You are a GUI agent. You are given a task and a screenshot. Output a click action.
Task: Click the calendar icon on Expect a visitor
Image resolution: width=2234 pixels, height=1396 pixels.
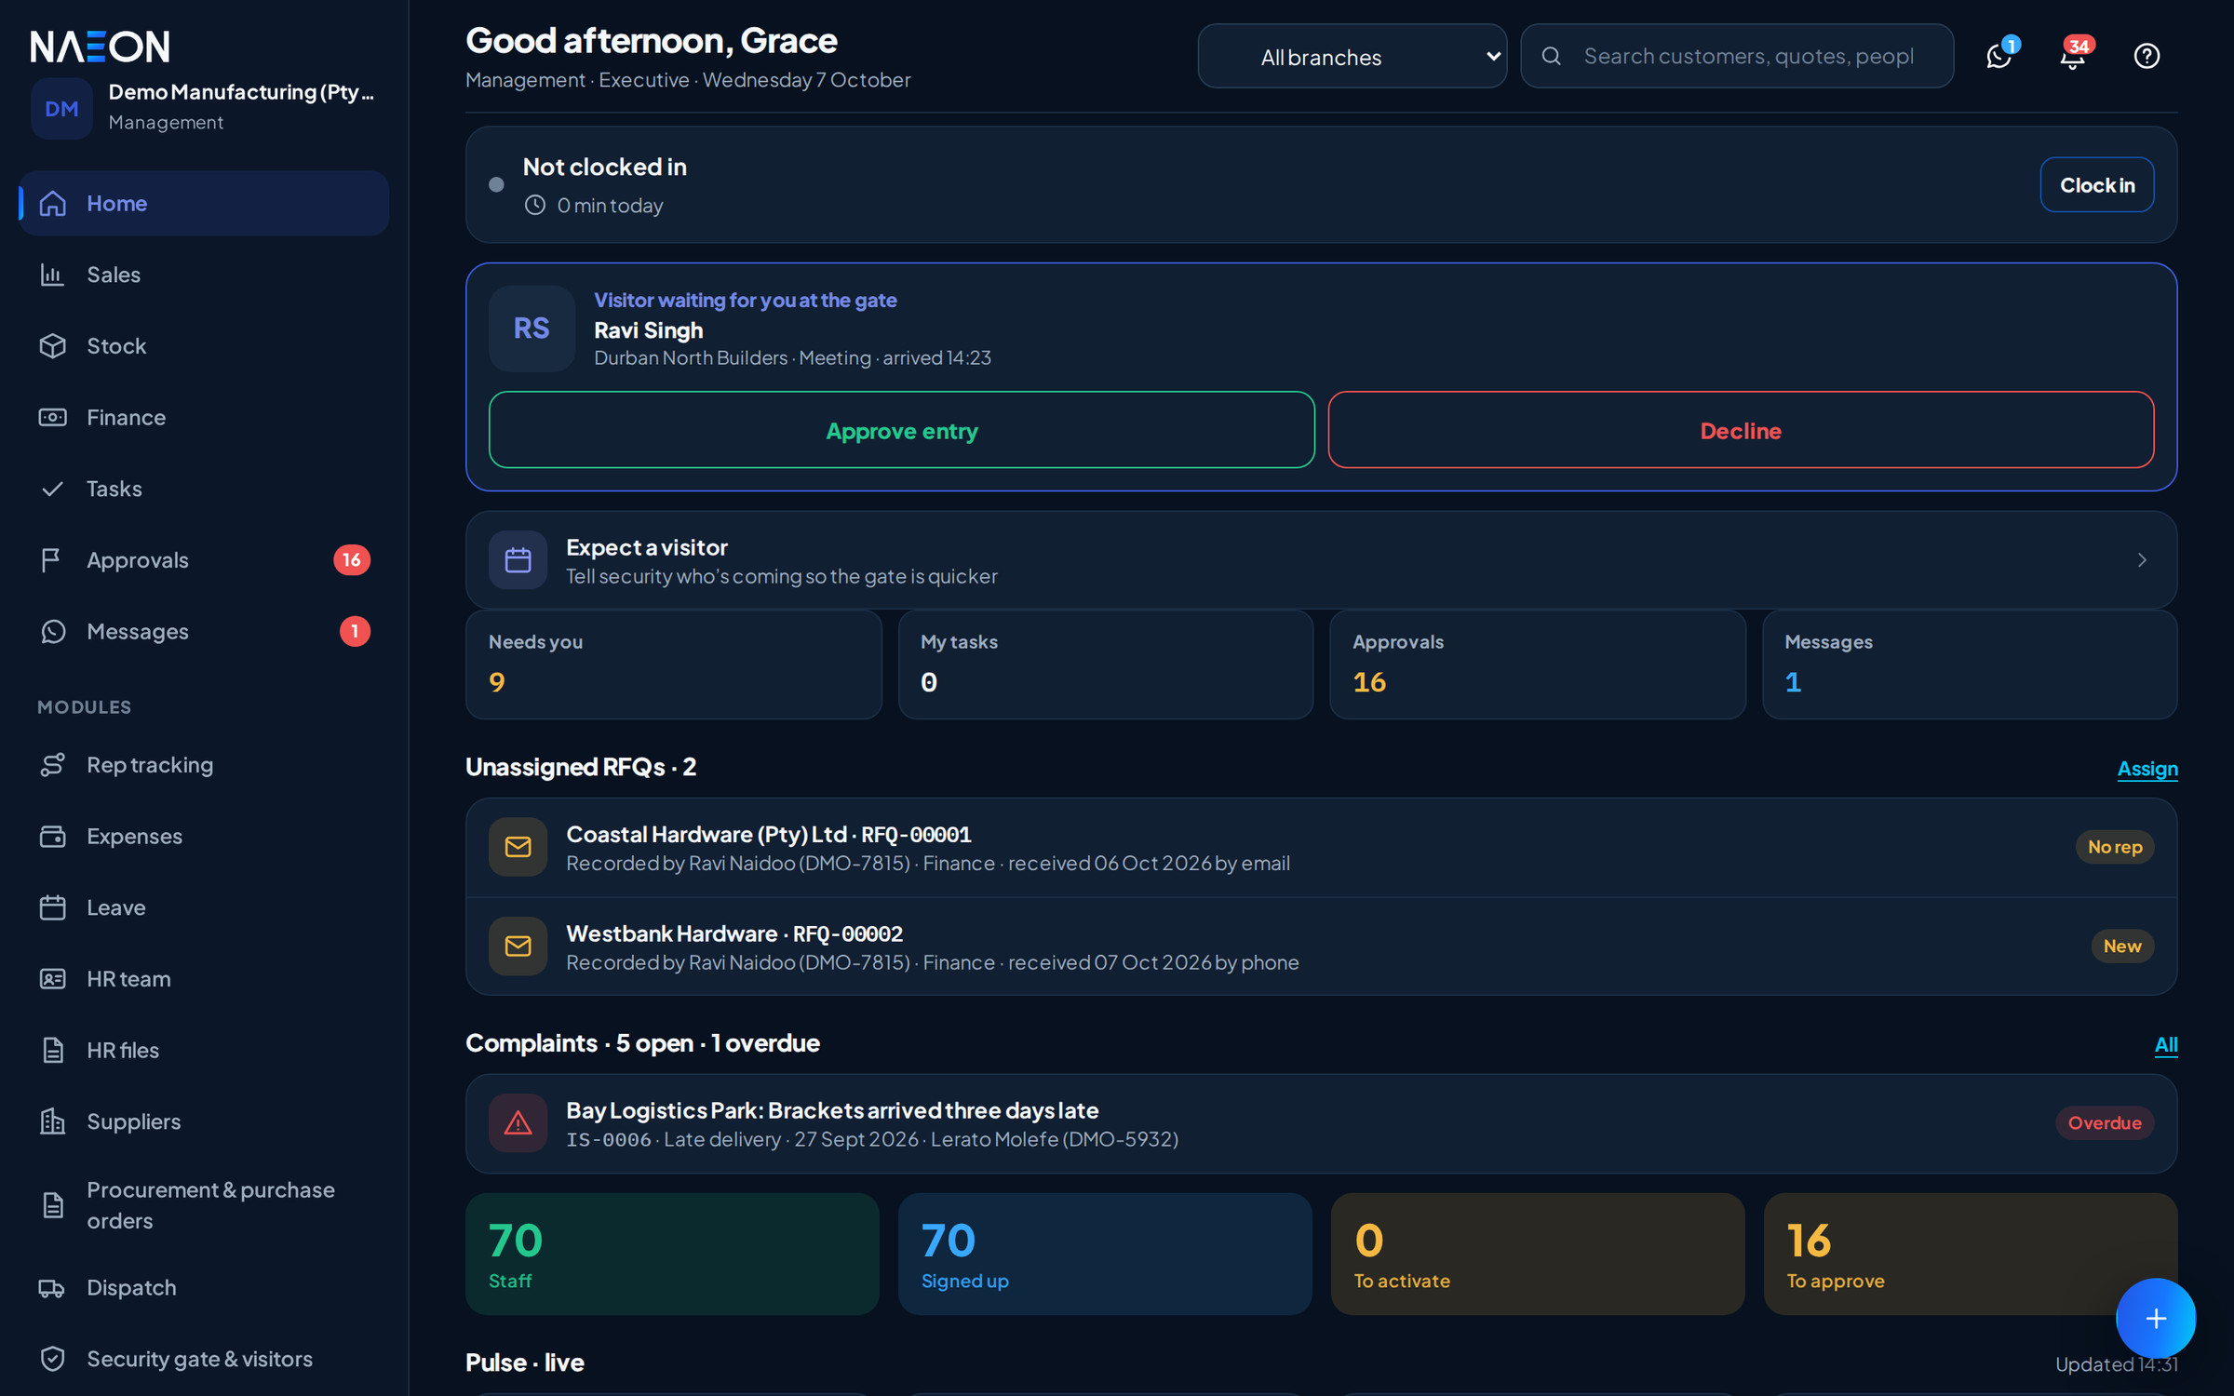coord(518,560)
